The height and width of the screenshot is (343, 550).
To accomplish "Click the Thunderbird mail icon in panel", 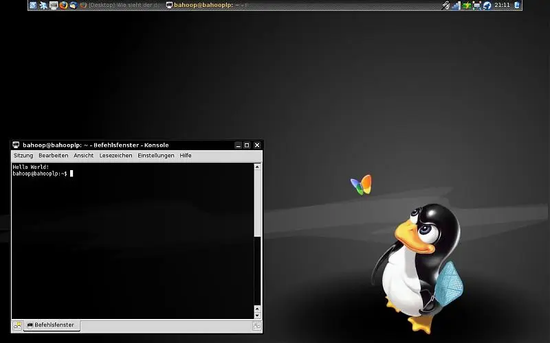I will [73, 5].
